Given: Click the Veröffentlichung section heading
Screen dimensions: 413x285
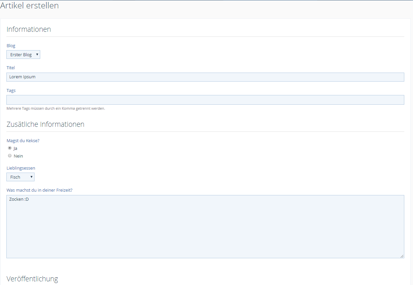Looking at the screenshot, I should point(32,279).
